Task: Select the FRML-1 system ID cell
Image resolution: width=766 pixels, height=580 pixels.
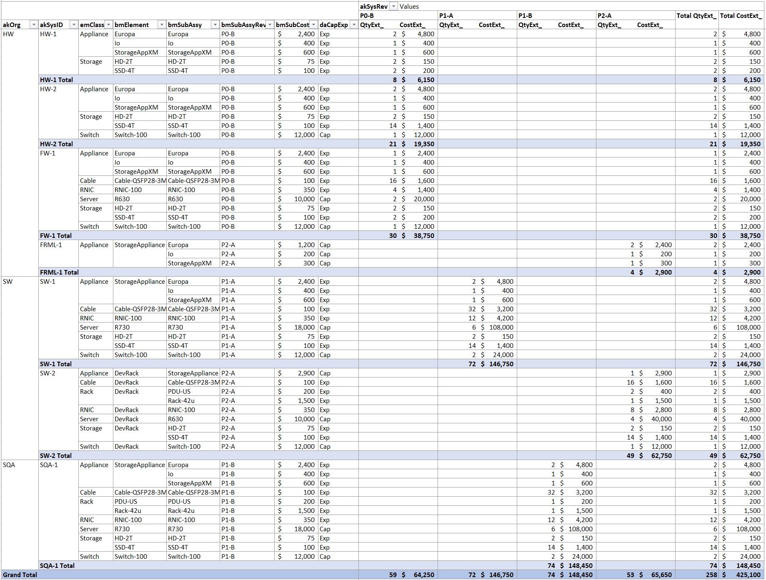Action: (51, 245)
